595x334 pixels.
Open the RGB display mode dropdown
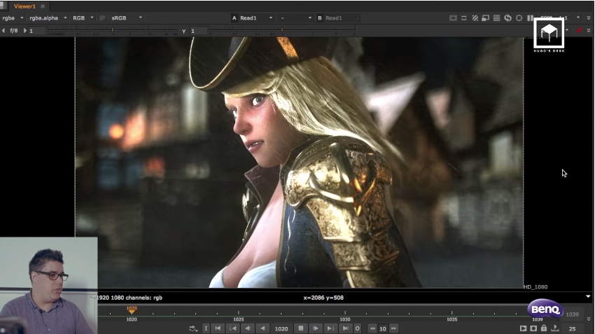click(83, 18)
